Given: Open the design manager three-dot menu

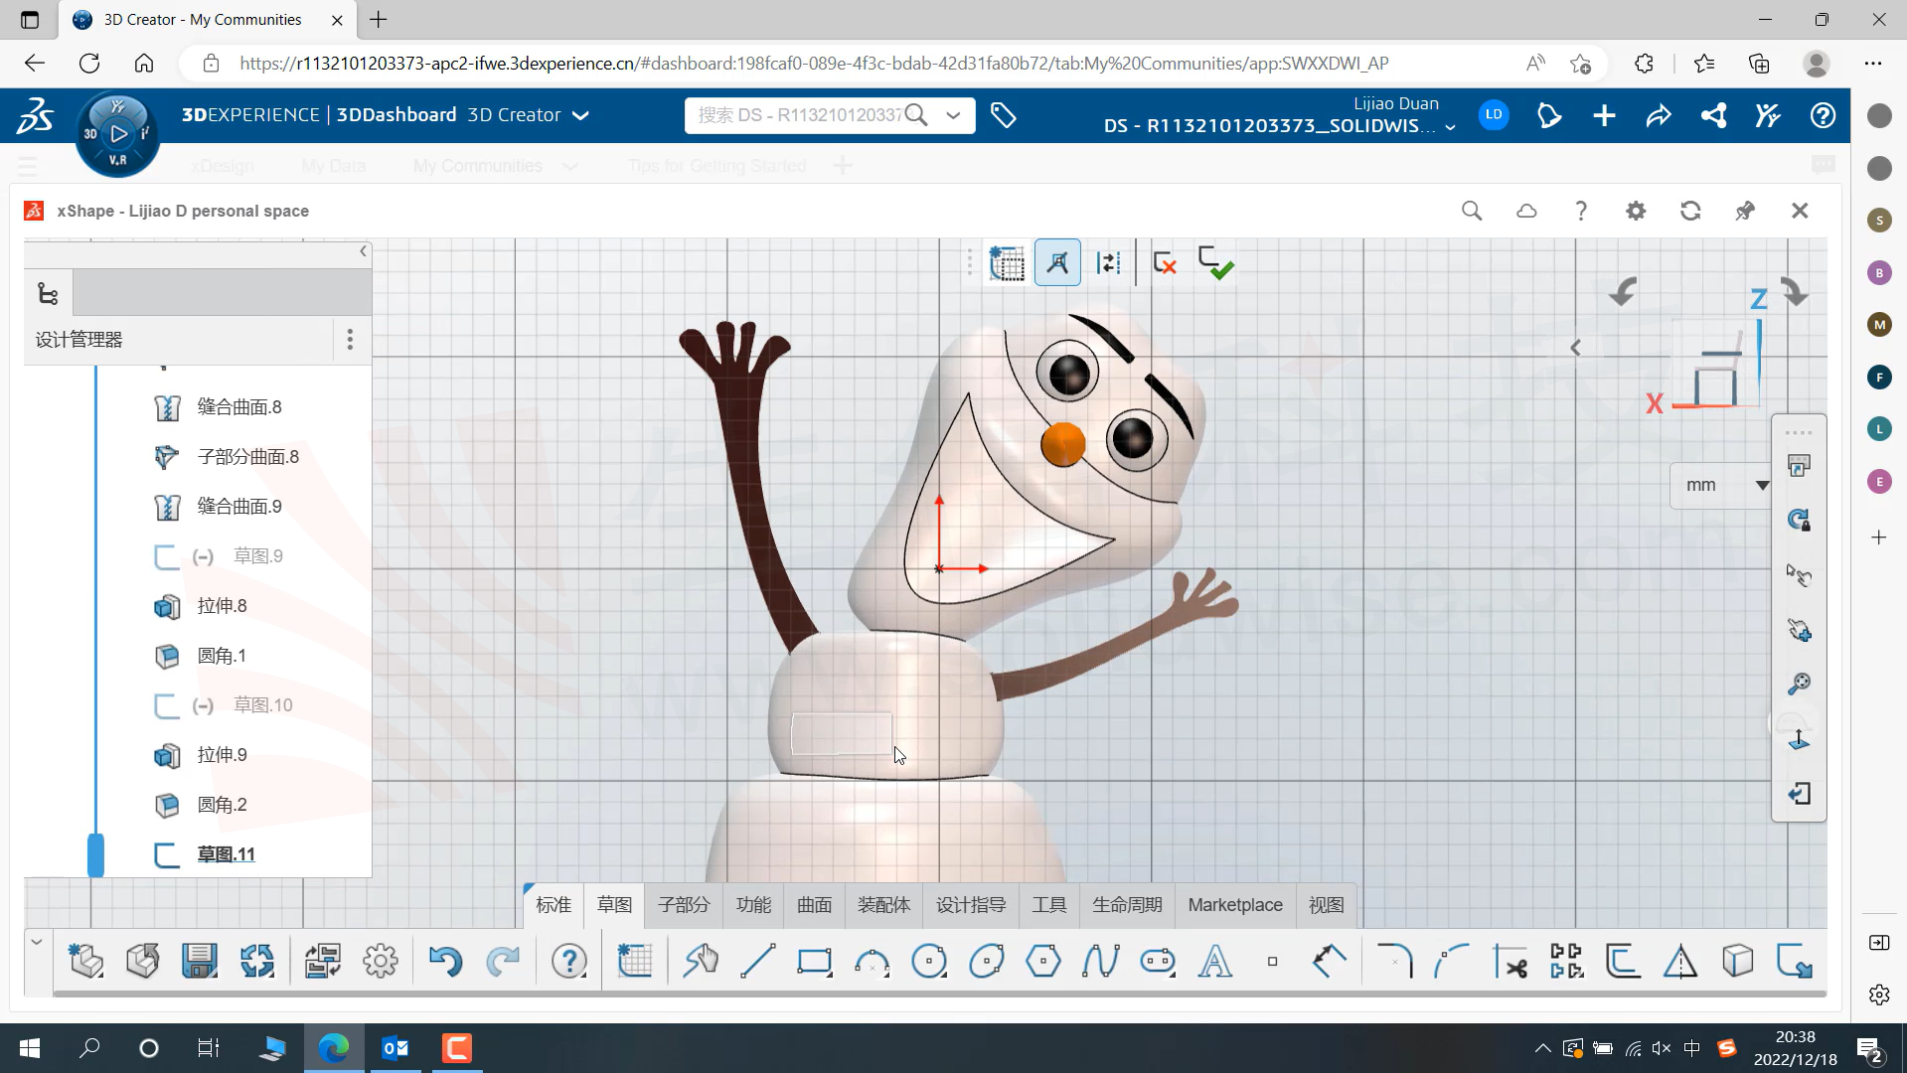Looking at the screenshot, I should click(350, 340).
